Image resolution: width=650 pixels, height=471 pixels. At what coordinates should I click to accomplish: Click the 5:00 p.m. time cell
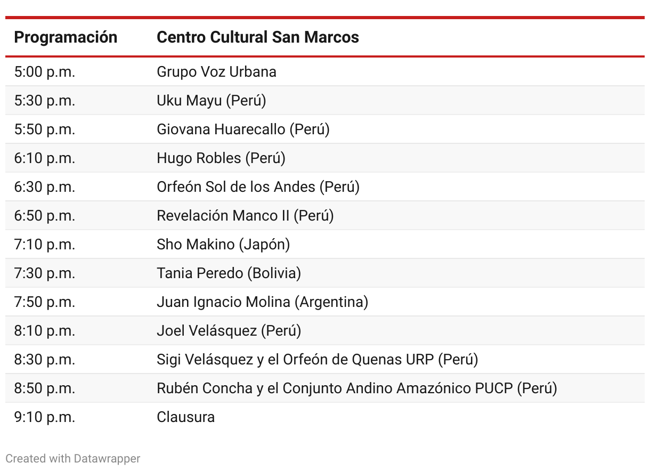45,72
